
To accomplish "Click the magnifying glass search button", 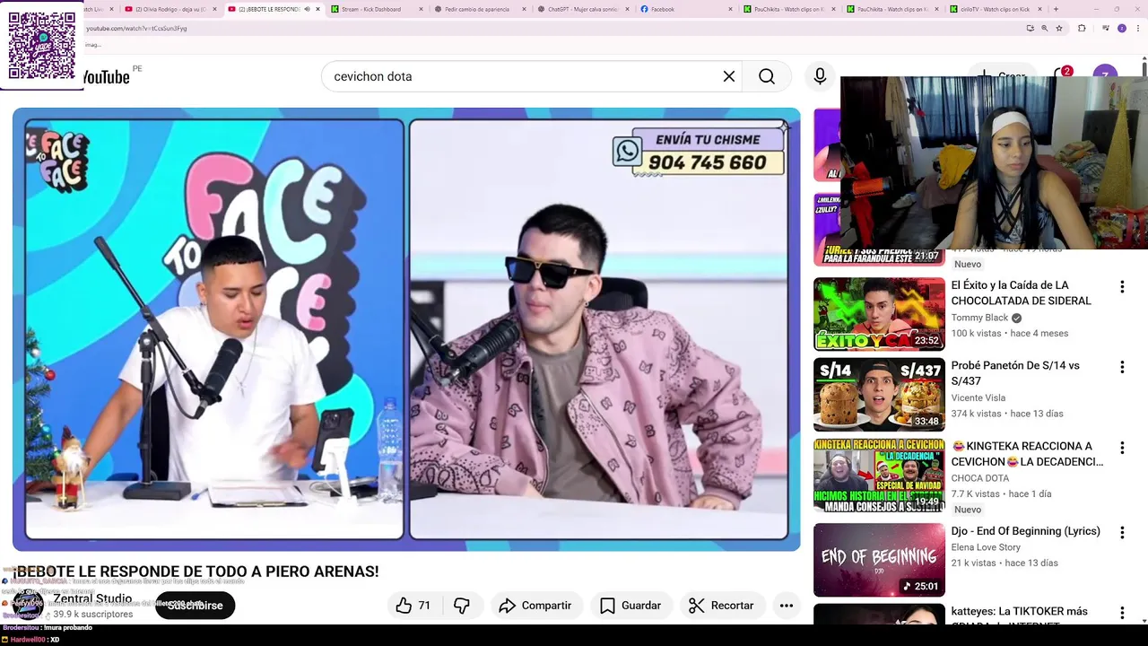I will tap(767, 76).
